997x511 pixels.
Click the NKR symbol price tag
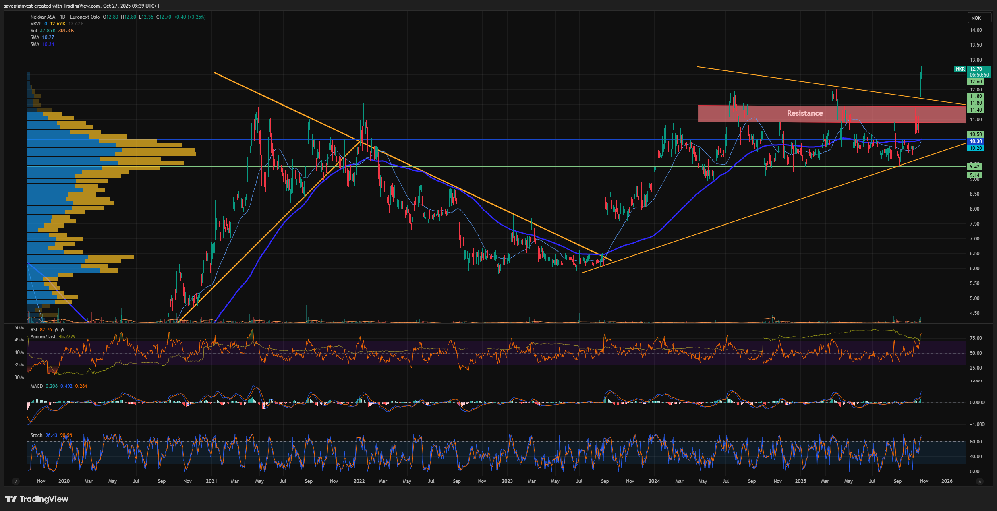(960, 69)
